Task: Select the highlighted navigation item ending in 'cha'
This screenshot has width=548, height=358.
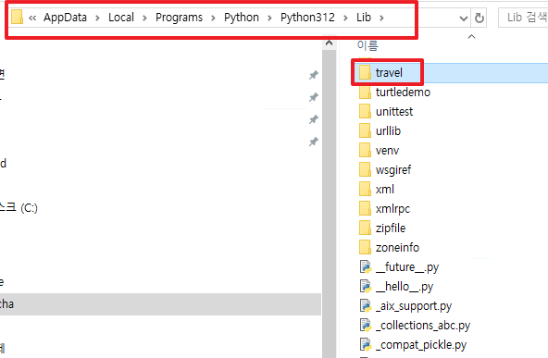Action: pyautogui.click(x=160, y=304)
